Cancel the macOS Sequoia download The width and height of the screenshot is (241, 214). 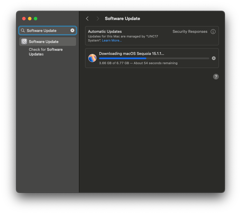214,58
